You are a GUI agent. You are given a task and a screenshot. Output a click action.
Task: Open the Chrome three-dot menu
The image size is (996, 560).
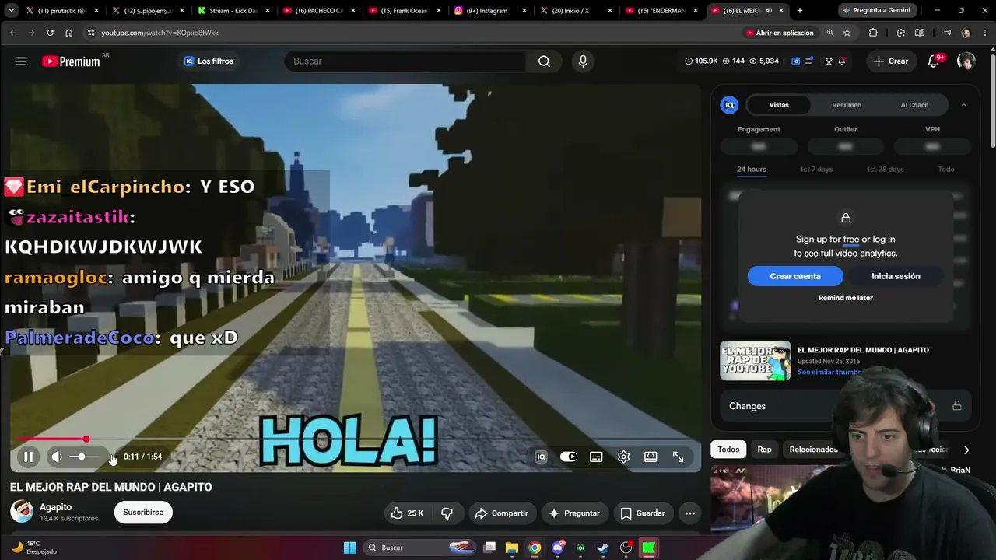984,33
